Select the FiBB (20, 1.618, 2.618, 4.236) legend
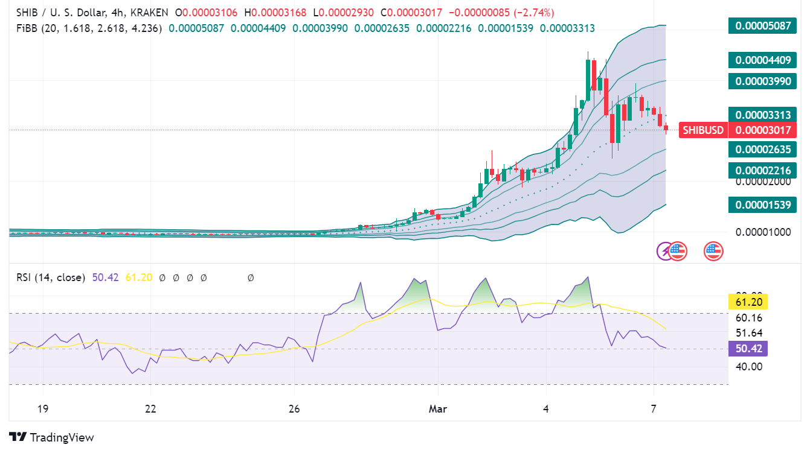Image resolution: width=810 pixels, height=453 pixels. pyautogui.click(x=85, y=27)
